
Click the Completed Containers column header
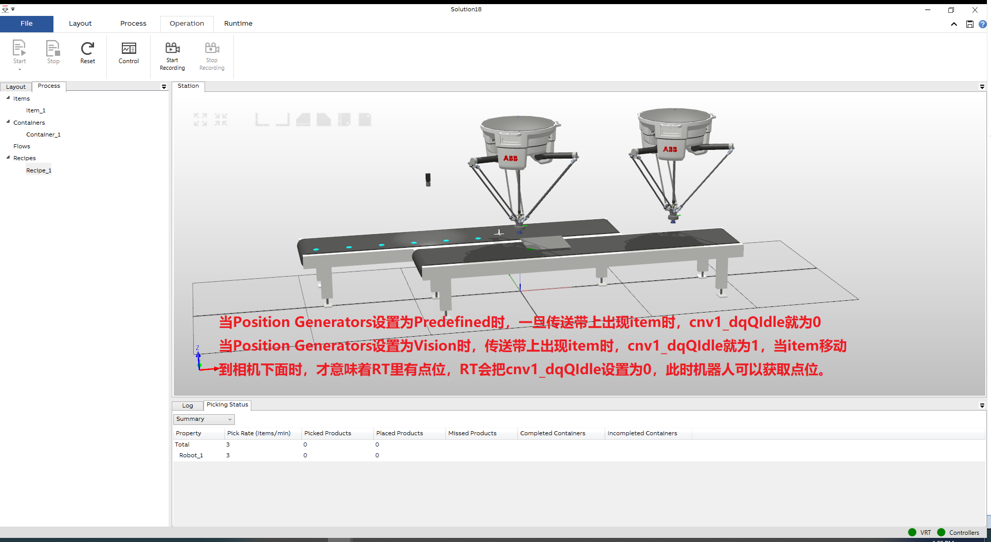pos(561,434)
